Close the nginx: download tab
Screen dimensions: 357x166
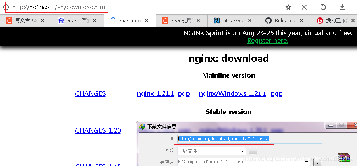pos(147,21)
